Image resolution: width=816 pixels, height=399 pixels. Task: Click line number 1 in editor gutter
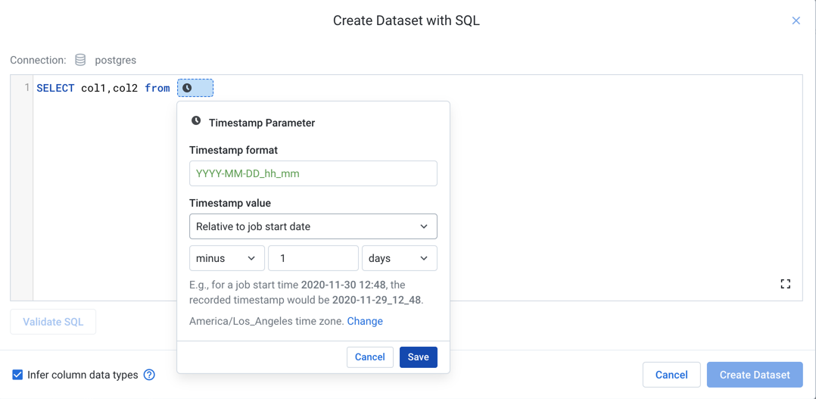[27, 88]
